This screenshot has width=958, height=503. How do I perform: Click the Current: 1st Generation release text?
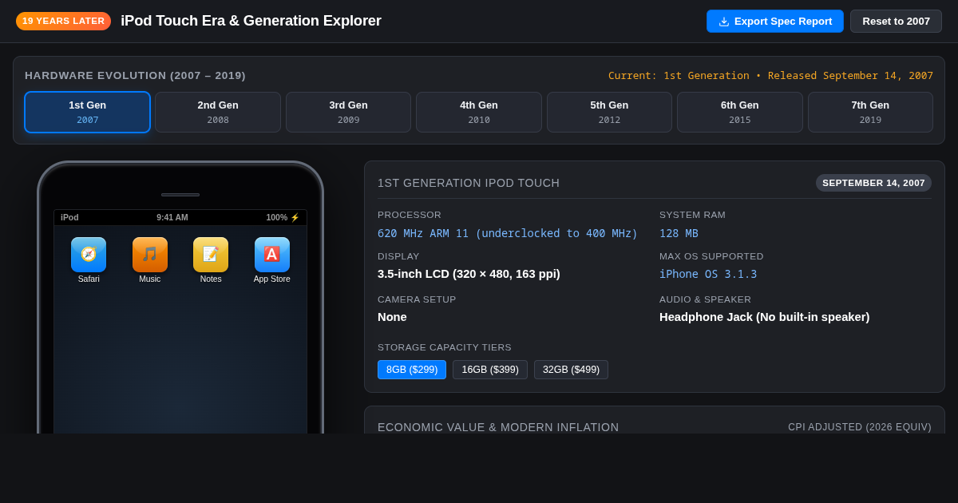pyautogui.click(x=770, y=76)
